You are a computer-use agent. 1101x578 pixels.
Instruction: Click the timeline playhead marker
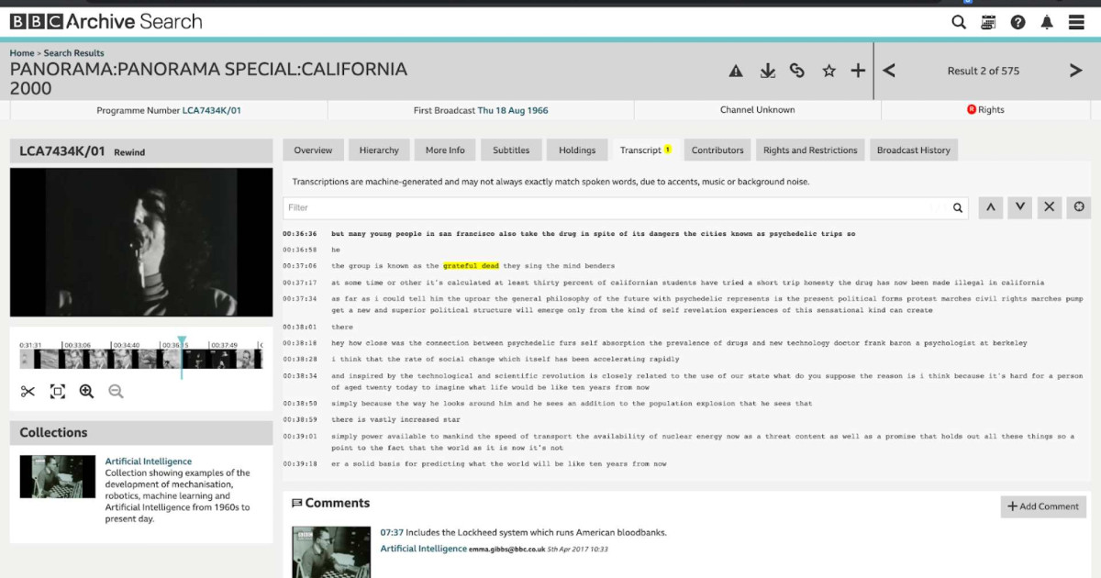point(182,341)
